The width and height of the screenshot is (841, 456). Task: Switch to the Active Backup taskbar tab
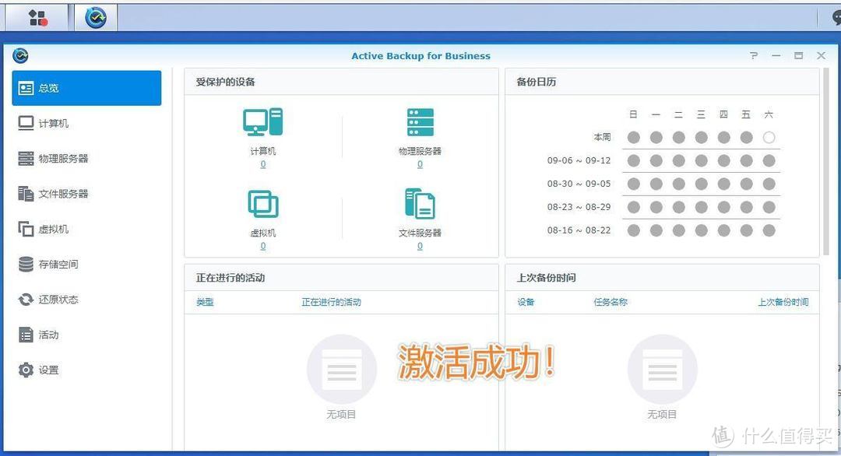click(x=94, y=16)
